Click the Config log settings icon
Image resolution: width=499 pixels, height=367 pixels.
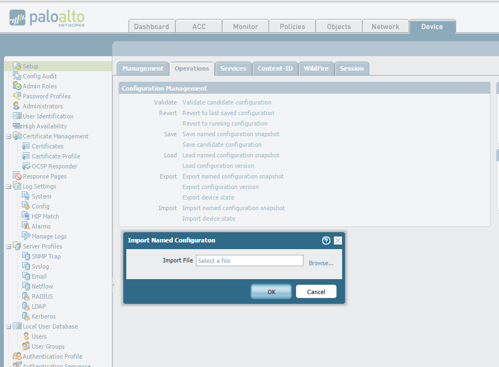tap(26, 206)
